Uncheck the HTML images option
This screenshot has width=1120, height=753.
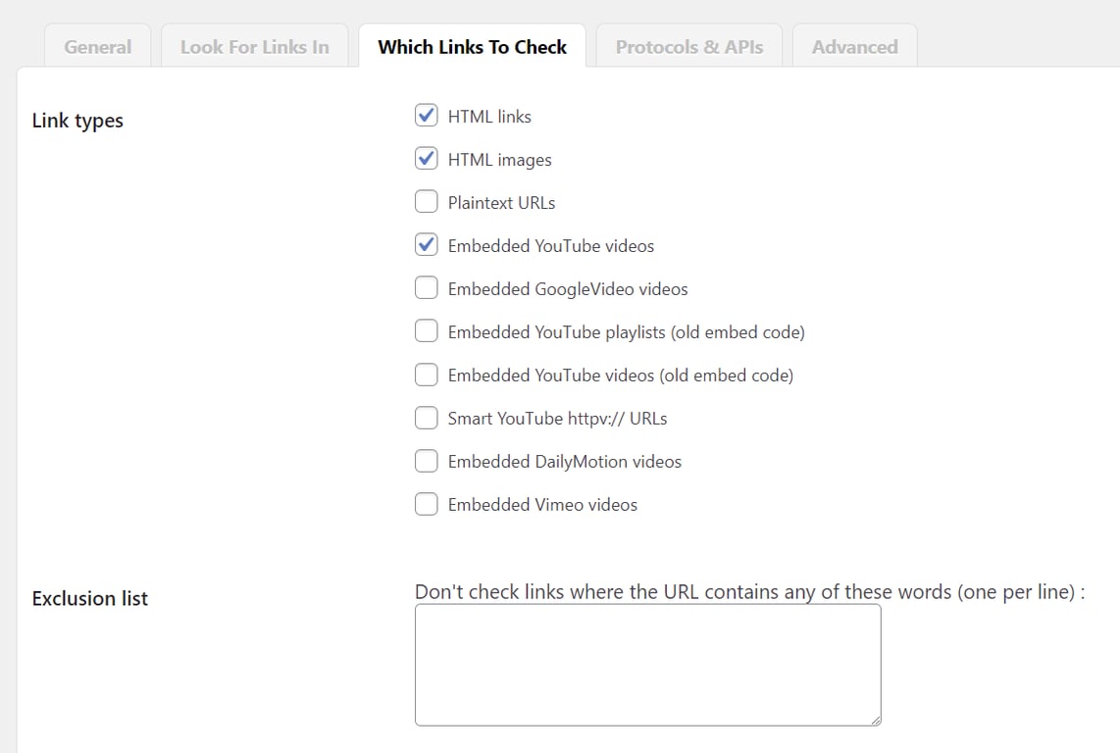[426, 158]
